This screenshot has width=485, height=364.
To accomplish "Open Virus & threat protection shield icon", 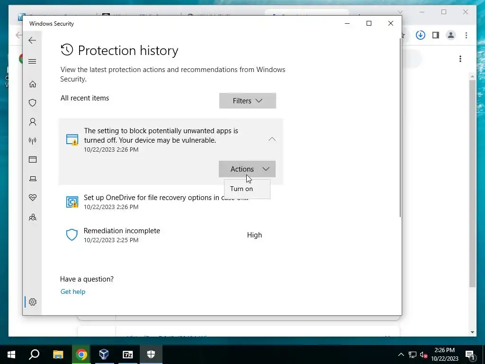I will point(33,103).
